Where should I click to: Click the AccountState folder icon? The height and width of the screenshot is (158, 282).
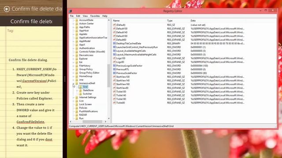(77, 20)
